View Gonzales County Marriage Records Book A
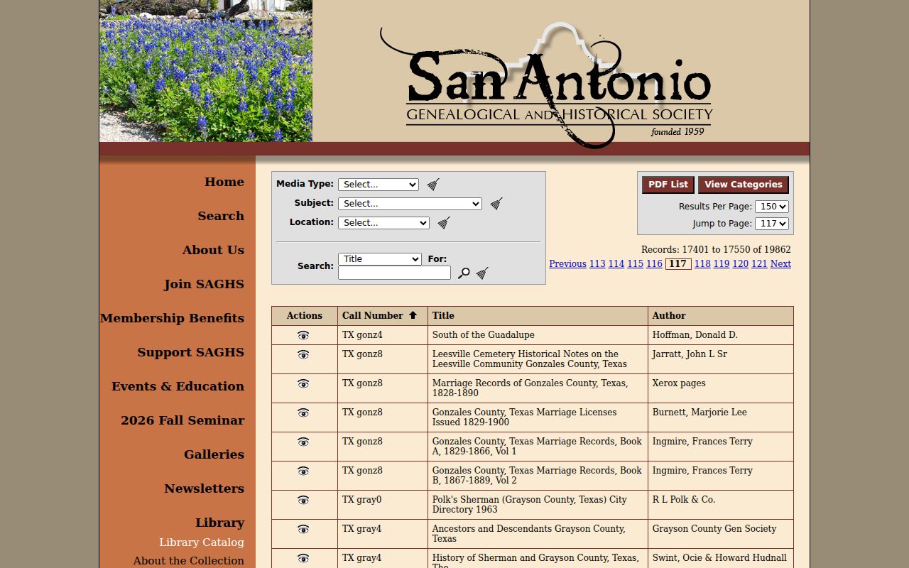This screenshot has height=568, width=909. (303, 442)
